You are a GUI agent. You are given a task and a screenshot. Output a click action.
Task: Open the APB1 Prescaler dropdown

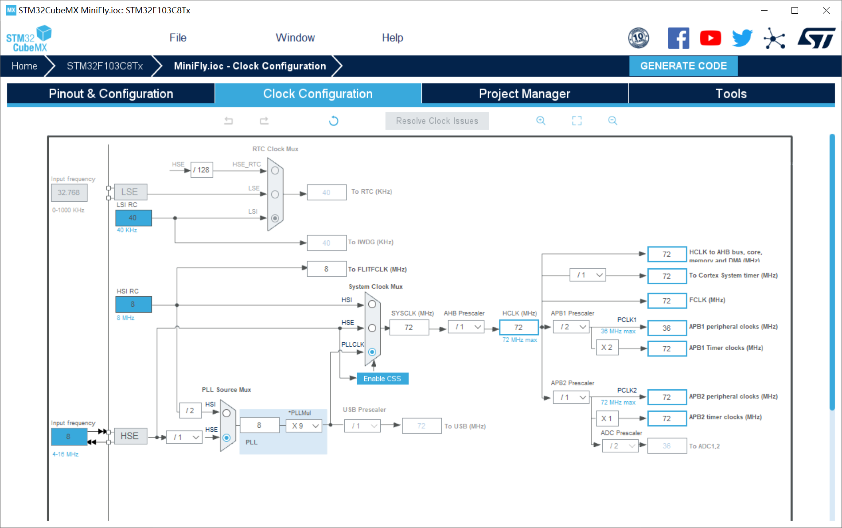[x=571, y=327]
